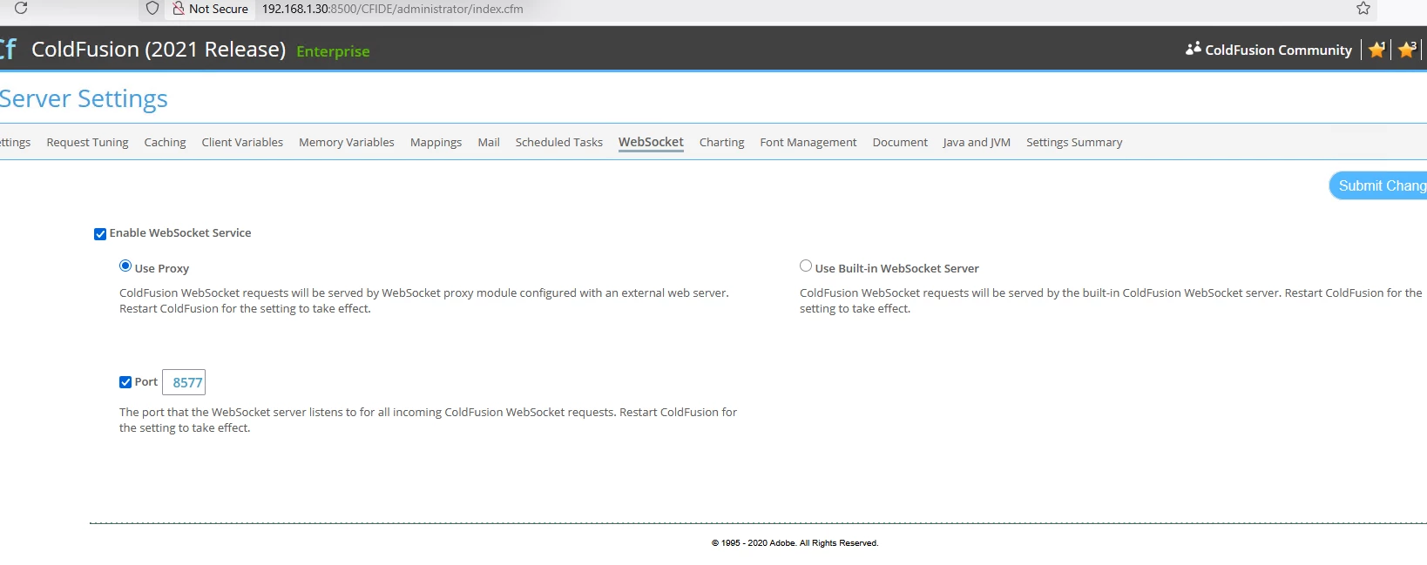Open the Settings Summary tab

pos(1074,143)
